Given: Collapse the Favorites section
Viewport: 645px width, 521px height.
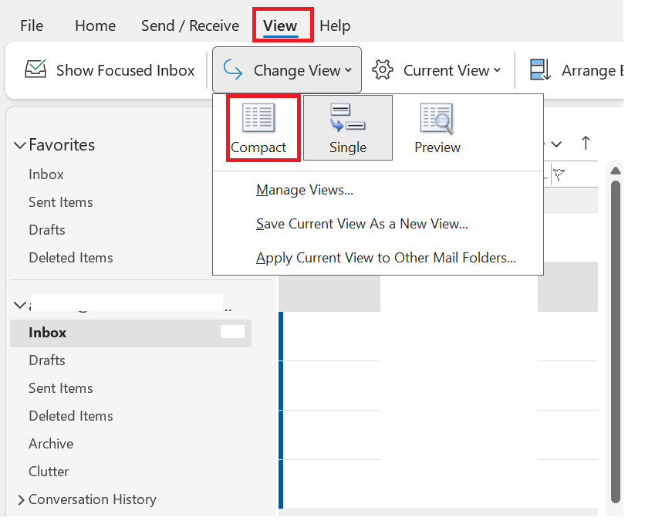Looking at the screenshot, I should (x=20, y=145).
